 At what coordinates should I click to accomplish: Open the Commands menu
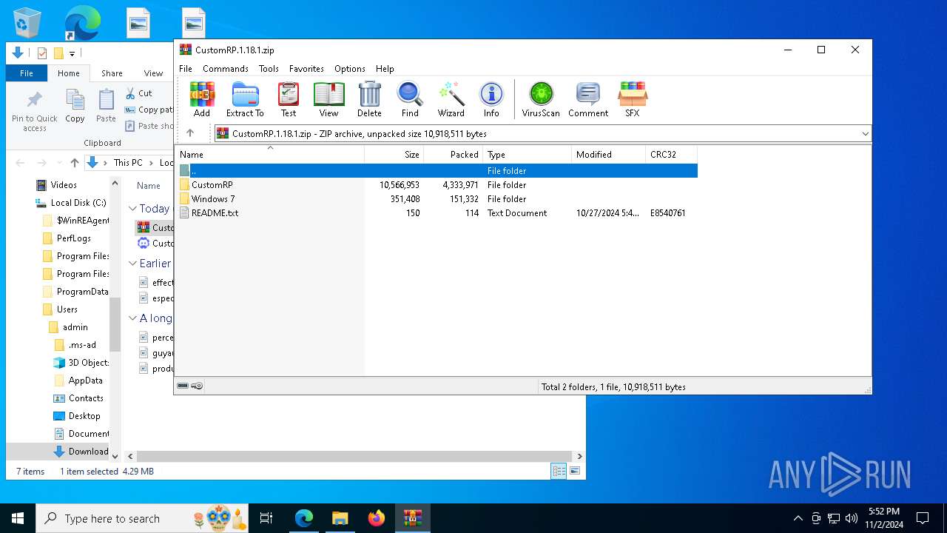click(226, 69)
